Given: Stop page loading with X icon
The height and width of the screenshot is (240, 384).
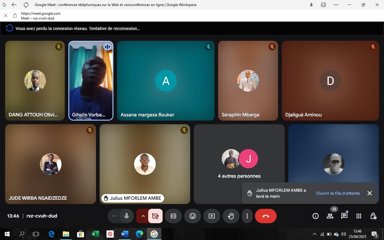Looking at the screenshot, I should [x=6, y=16].
